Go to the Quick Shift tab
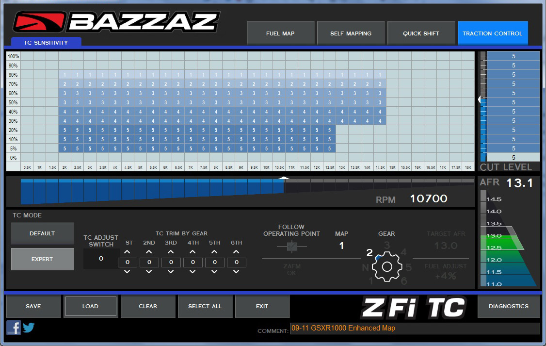 [421, 33]
